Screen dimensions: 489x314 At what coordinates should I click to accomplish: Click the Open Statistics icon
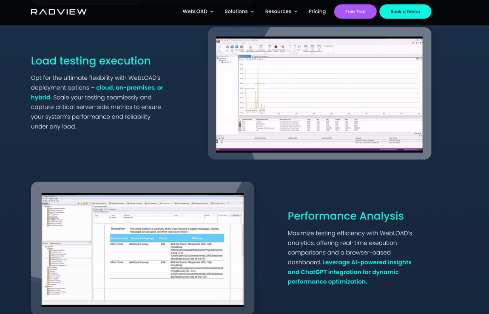(x=270, y=47)
